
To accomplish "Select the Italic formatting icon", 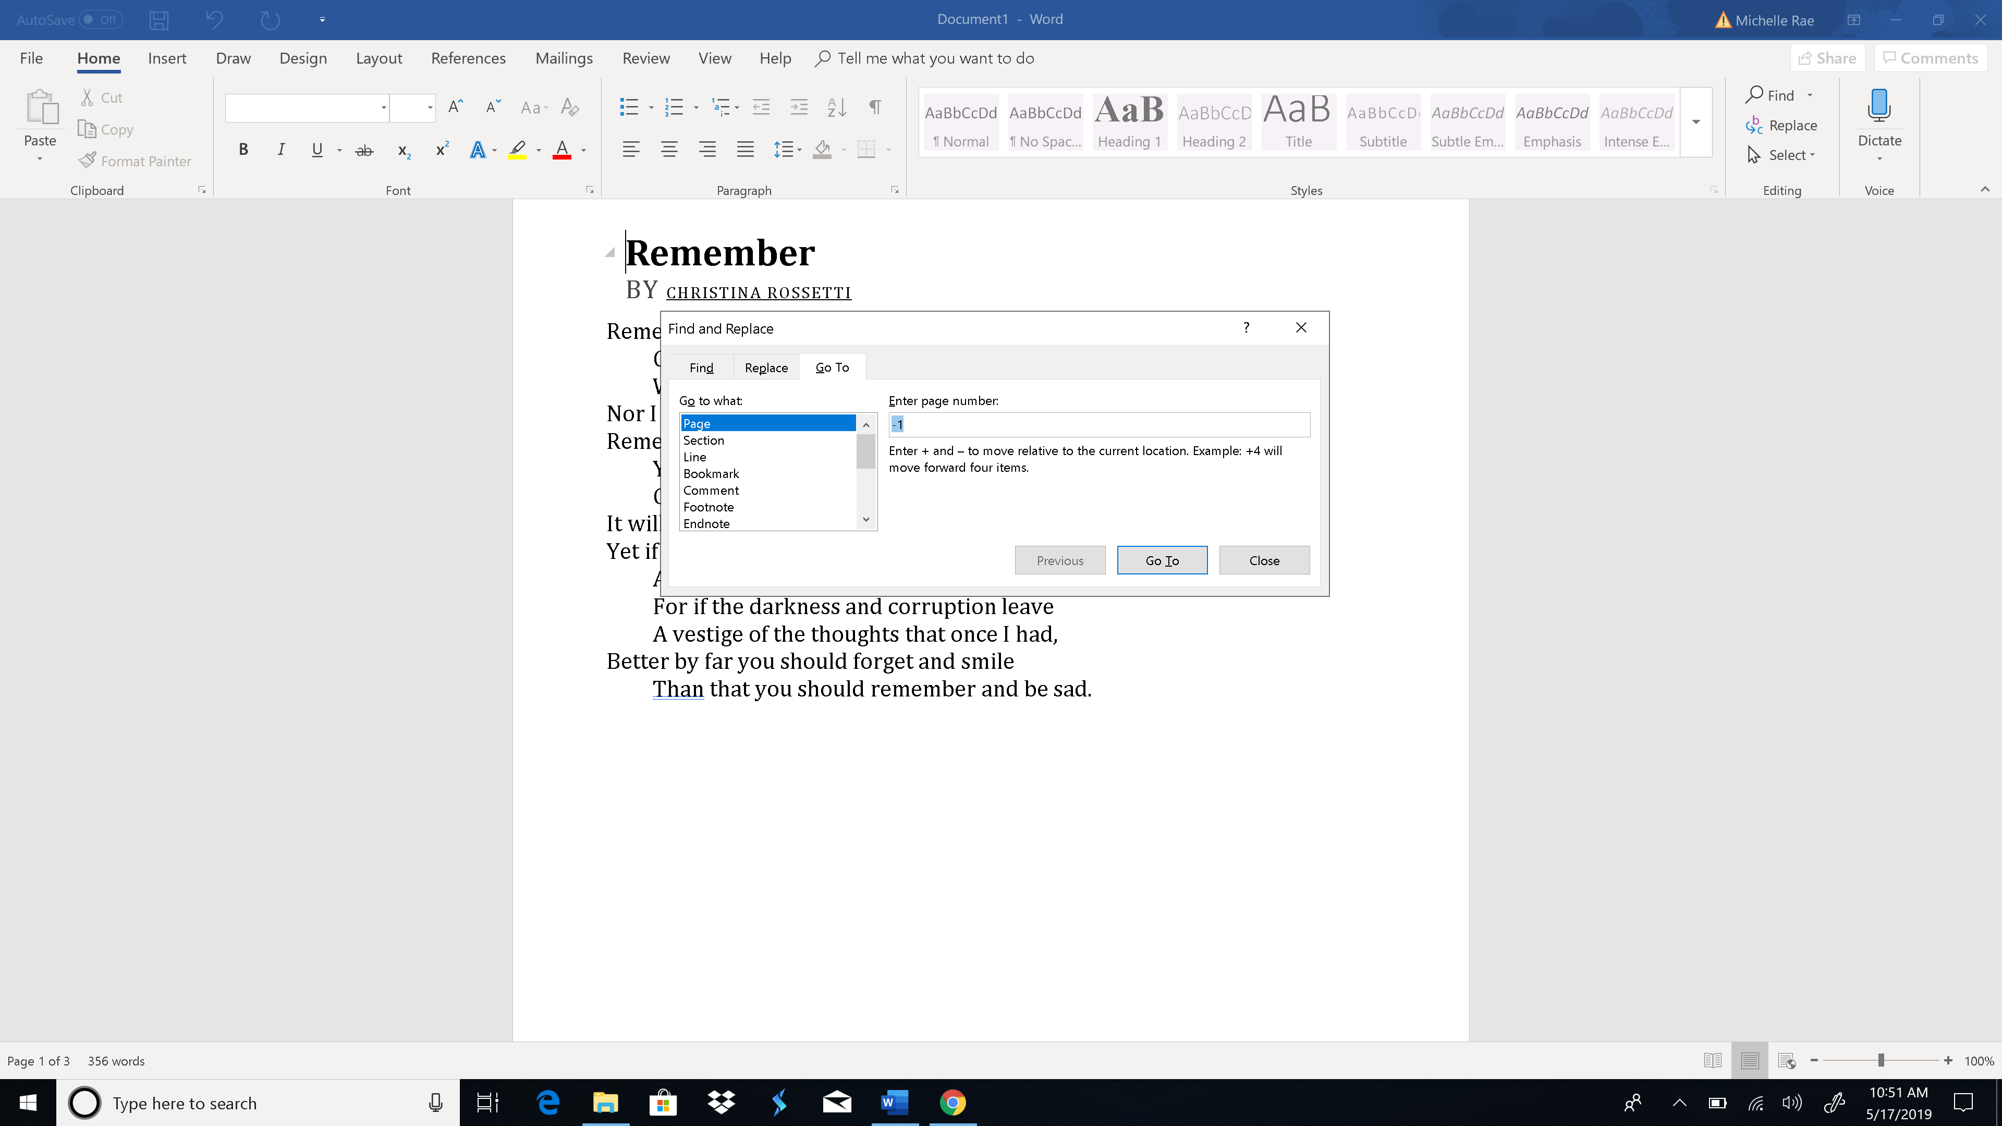I will (x=280, y=150).
